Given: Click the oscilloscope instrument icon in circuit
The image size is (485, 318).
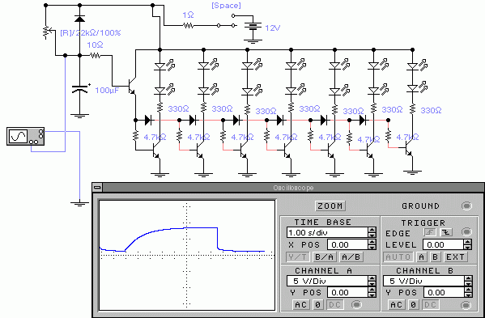Looking at the screenshot, I should [x=25, y=136].
